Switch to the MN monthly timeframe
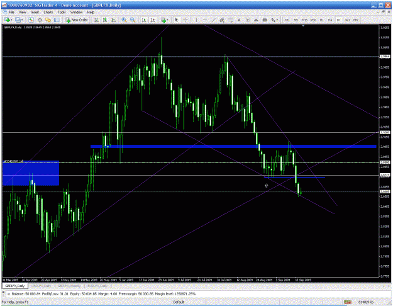This screenshot has height=306, width=393. coord(356,20)
